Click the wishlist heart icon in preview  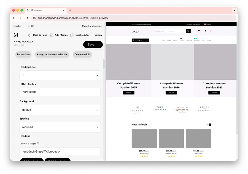pyautogui.click(x=205, y=31)
